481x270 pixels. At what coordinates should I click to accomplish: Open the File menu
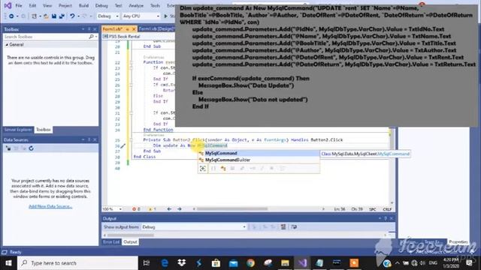click(x=19, y=5)
